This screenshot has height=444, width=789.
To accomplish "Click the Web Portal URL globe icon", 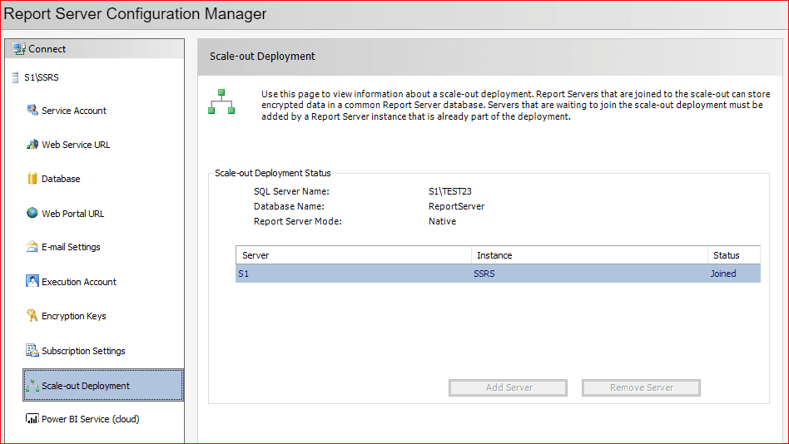I will pyautogui.click(x=32, y=213).
